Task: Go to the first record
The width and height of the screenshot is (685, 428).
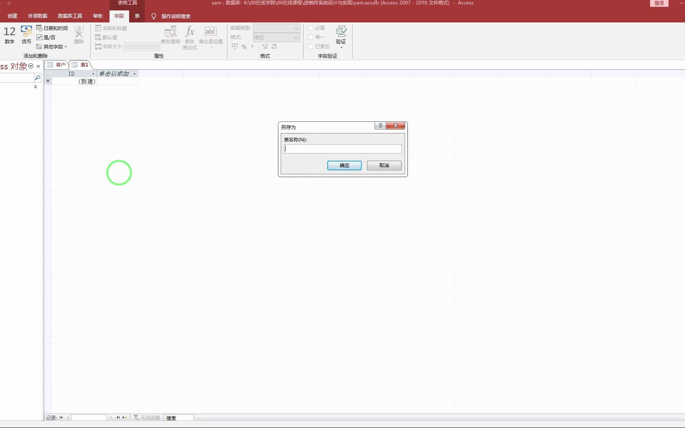Action: coord(61,418)
